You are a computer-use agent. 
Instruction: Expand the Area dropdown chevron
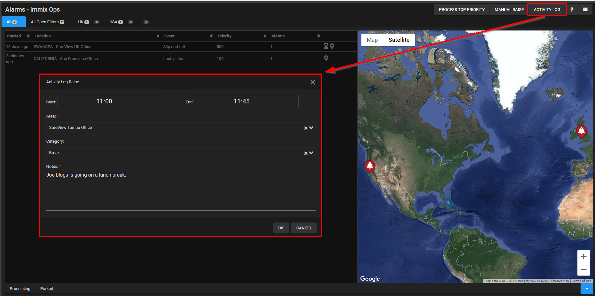tap(311, 128)
